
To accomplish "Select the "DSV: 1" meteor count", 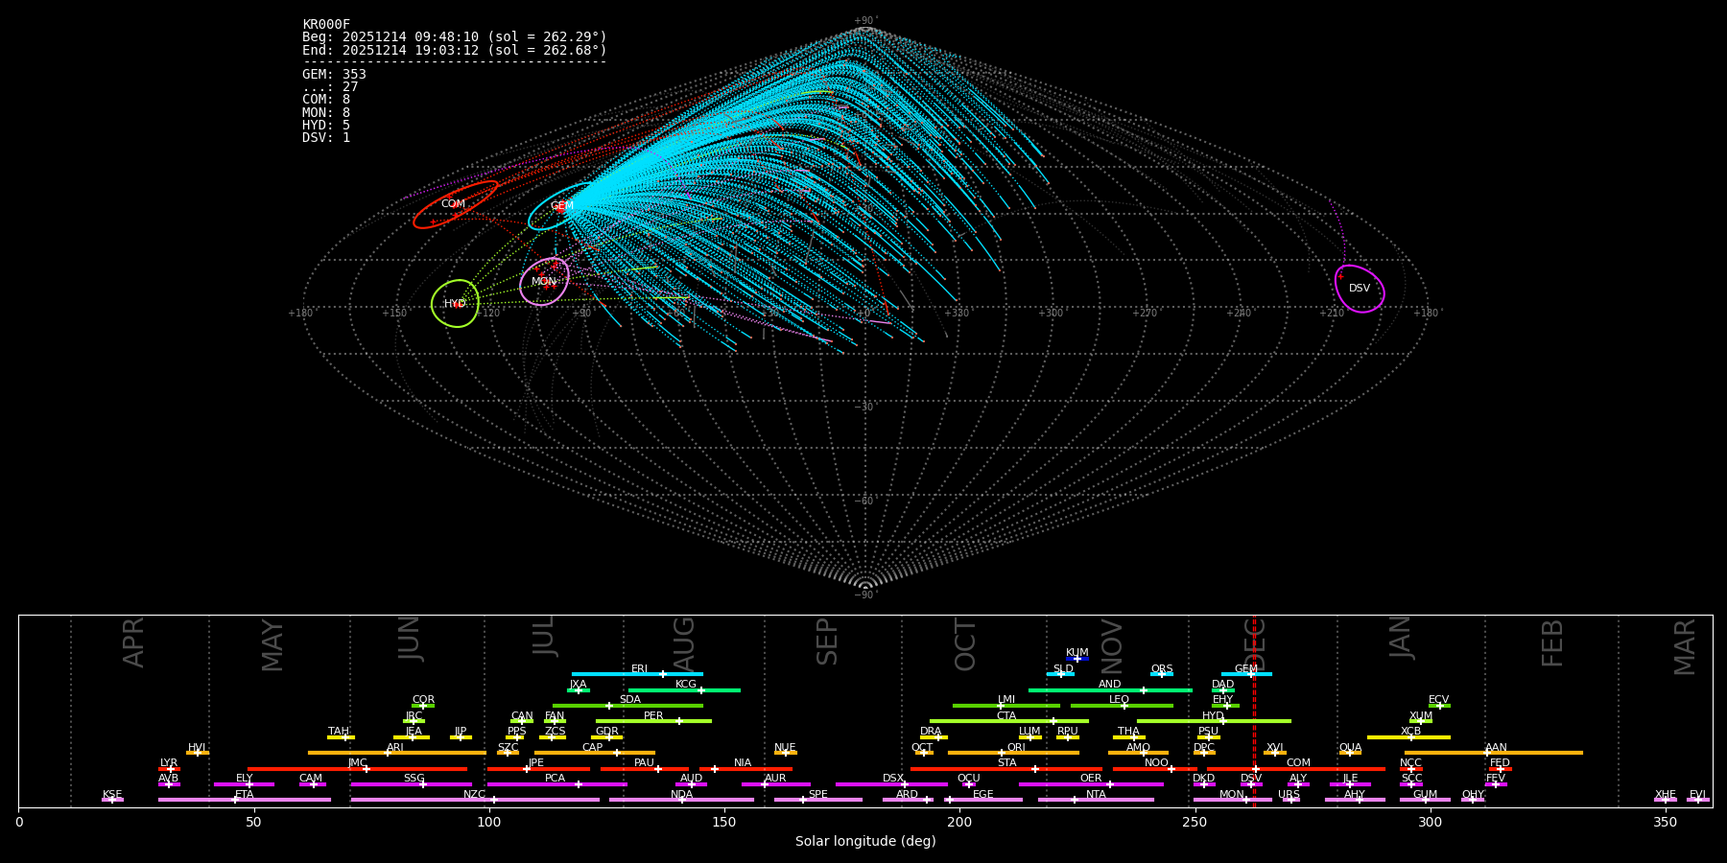I will click(326, 138).
